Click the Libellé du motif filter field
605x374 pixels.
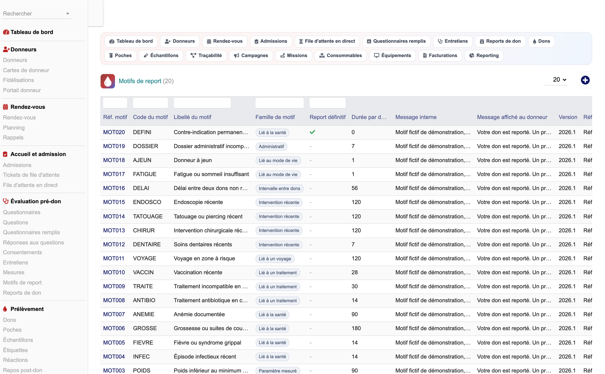(202, 103)
